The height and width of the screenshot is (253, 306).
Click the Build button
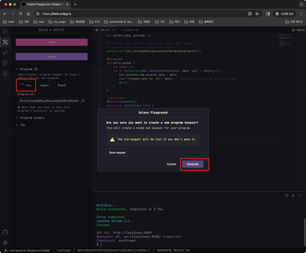pos(52,42)
